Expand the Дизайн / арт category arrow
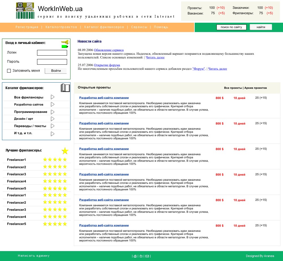This screenshot has height=261, width=283. click(x=52, y=119)
